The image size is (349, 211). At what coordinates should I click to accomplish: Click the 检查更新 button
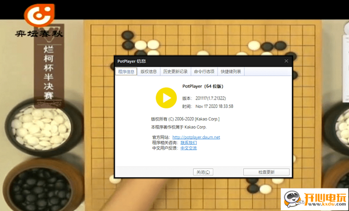click(266, 172)
